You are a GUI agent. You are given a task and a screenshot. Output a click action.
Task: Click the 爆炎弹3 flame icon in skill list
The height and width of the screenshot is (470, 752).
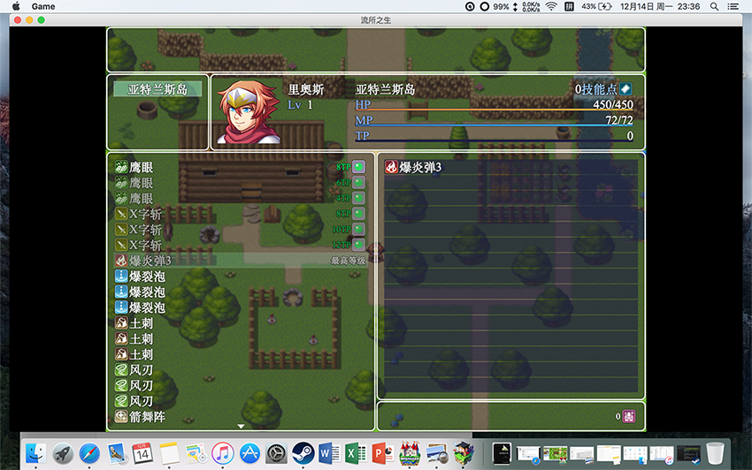[x=121, y=261]
